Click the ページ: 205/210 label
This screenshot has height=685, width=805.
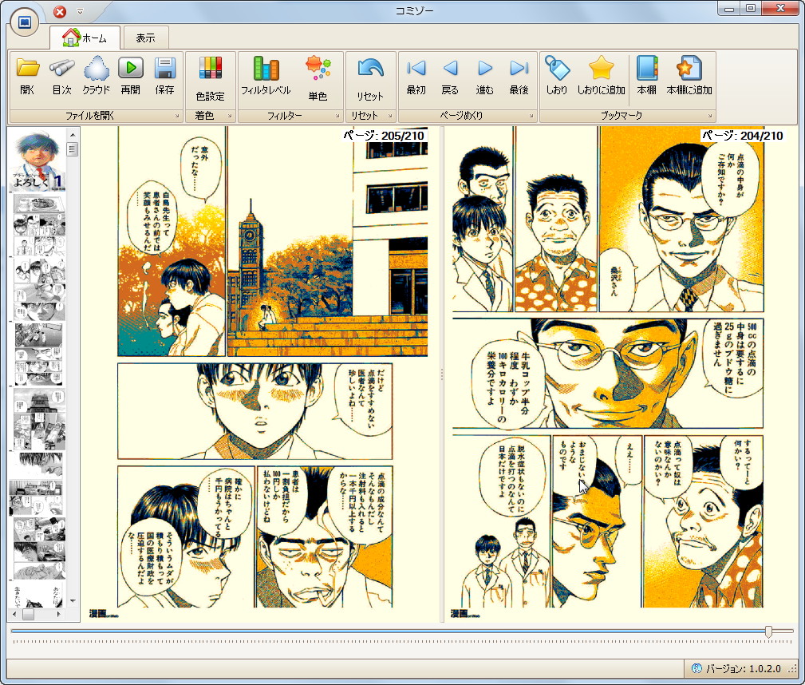(385, 136)
